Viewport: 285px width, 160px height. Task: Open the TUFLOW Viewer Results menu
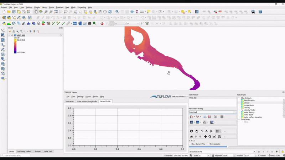coord(95,96)
